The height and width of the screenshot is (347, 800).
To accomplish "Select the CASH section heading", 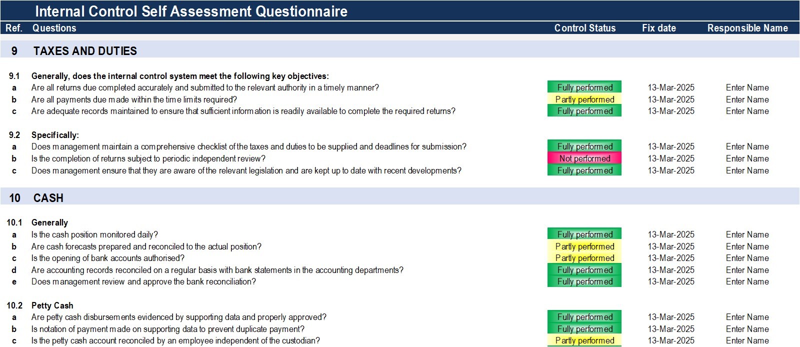I will (x=48, y=198).
